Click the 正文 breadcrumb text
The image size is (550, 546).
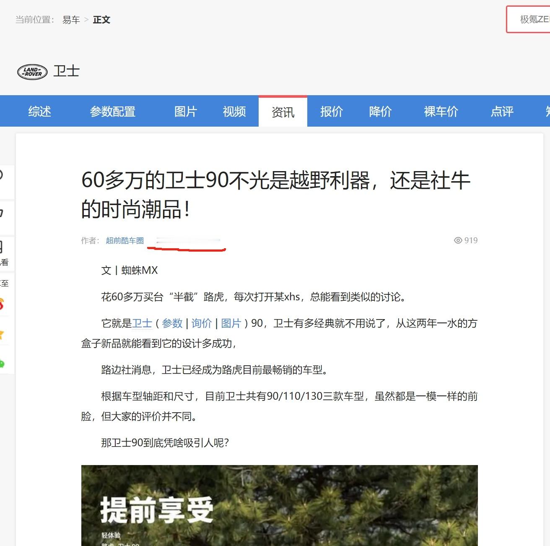point(101,20)
